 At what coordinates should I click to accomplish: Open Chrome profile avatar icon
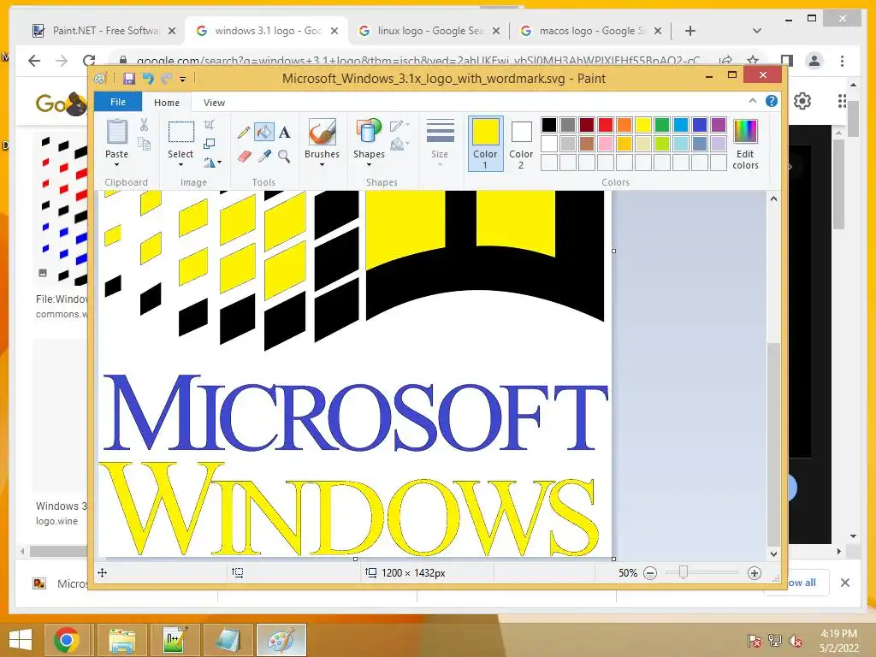click(x=814, y=61)
